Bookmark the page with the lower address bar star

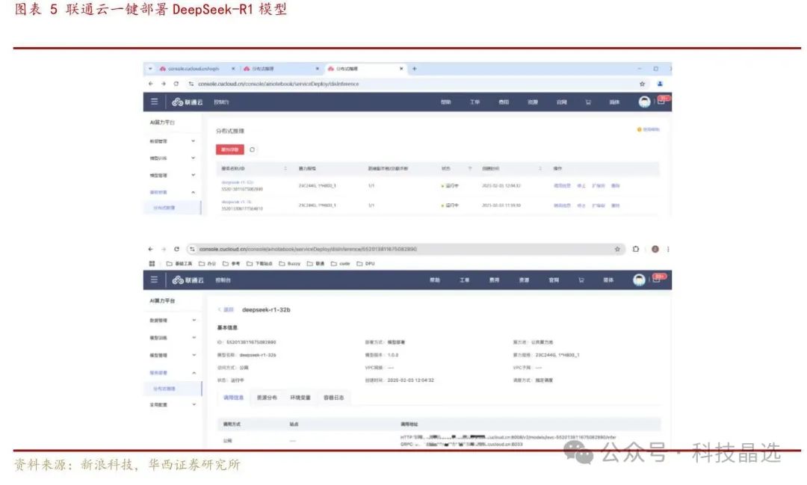[617, 249]
